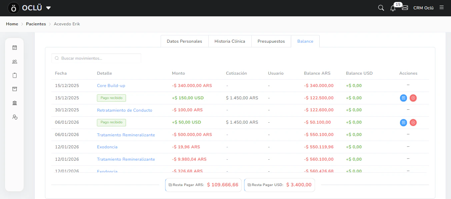Expand the OCLÜ dropdown arrow

[x=48, y=8]
